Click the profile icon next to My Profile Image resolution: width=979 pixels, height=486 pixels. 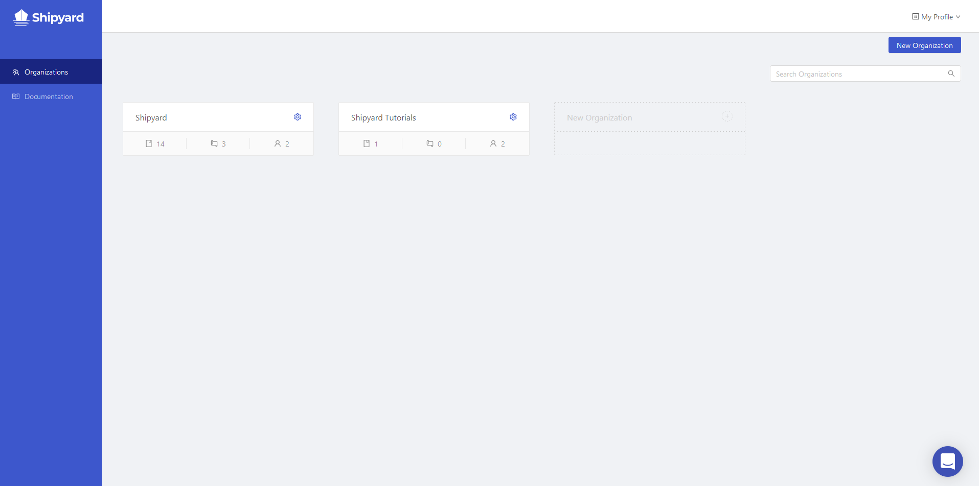(x=915, y=17)
